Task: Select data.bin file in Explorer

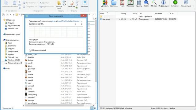Action: point(31,57)
